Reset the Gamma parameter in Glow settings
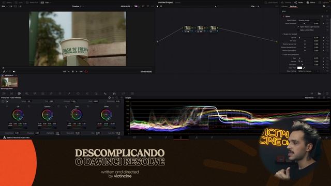The height and width of the screenshot is (186, 331). [x=327, y=61]
